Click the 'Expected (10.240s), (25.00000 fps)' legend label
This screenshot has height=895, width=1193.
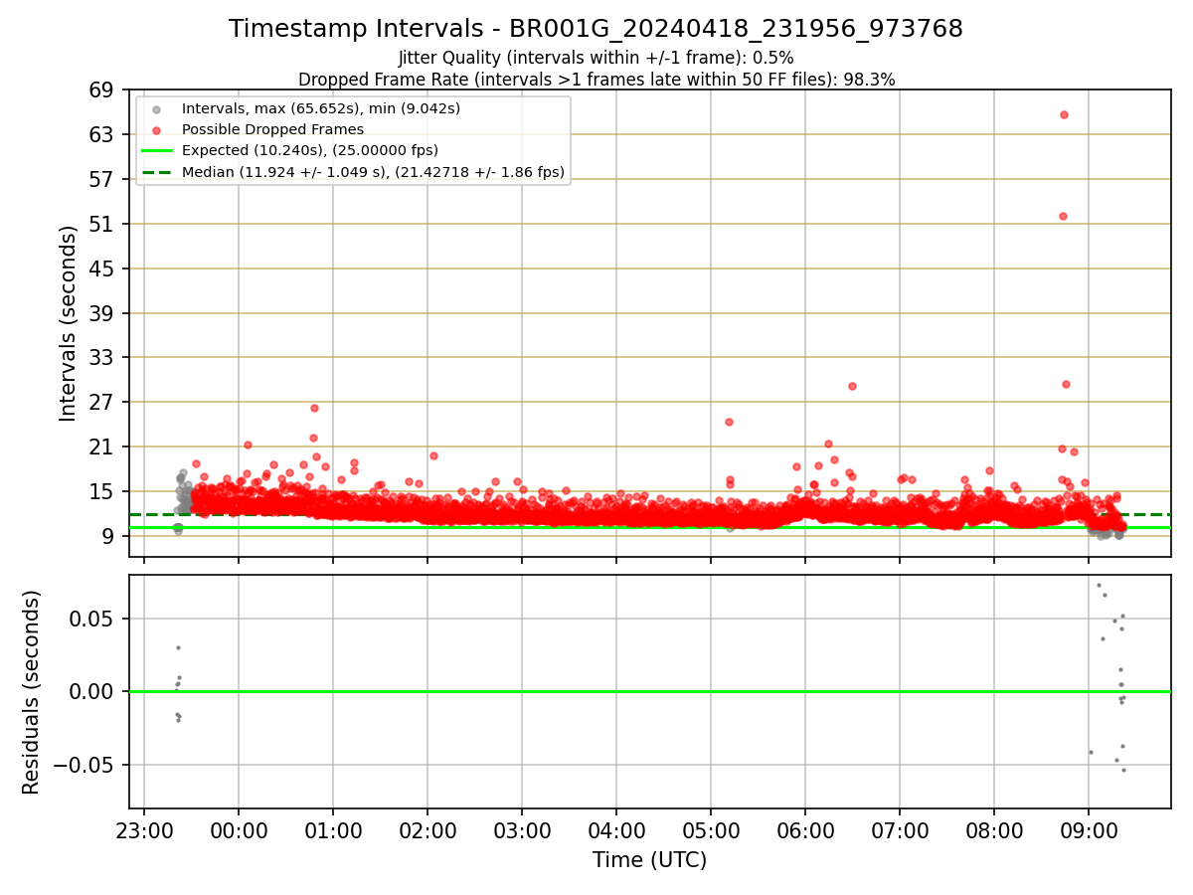310,150
